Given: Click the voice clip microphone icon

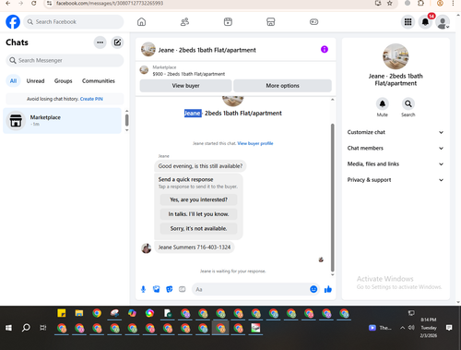Looking at the screenshot, I should [143, 289].
